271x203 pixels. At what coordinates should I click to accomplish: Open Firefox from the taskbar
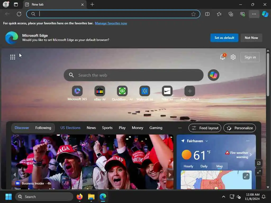tap(80, 197)
